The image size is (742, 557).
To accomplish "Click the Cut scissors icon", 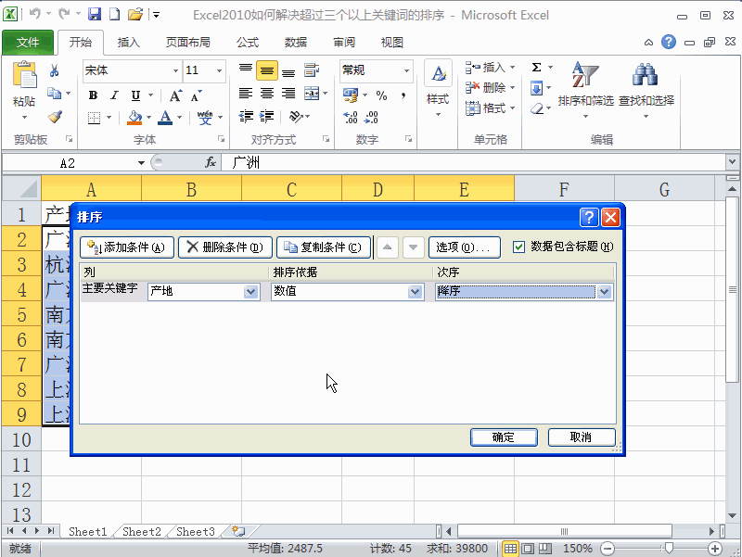I will click(x=54, y=71).
